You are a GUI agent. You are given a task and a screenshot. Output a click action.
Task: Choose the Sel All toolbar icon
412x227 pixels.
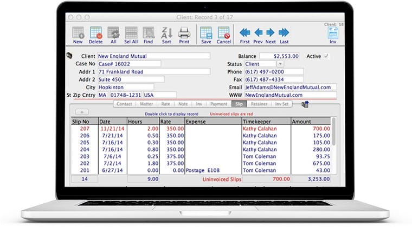[x=131, y=35]
